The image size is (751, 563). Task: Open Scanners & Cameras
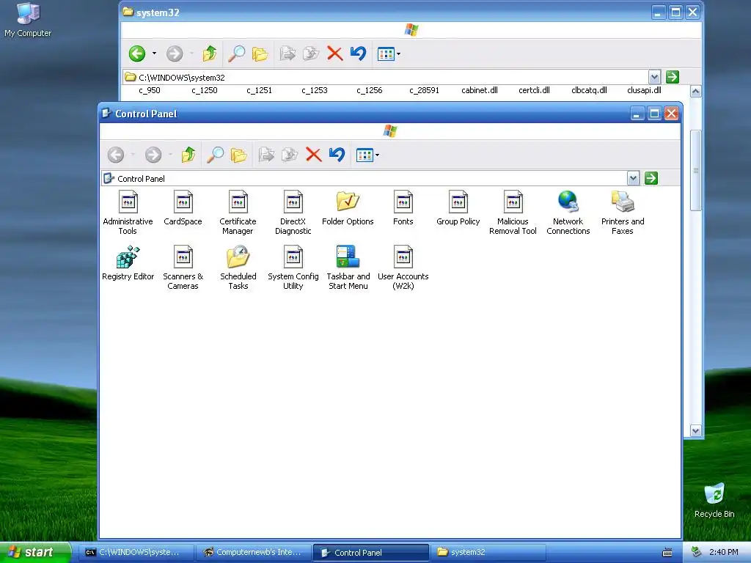183,268
